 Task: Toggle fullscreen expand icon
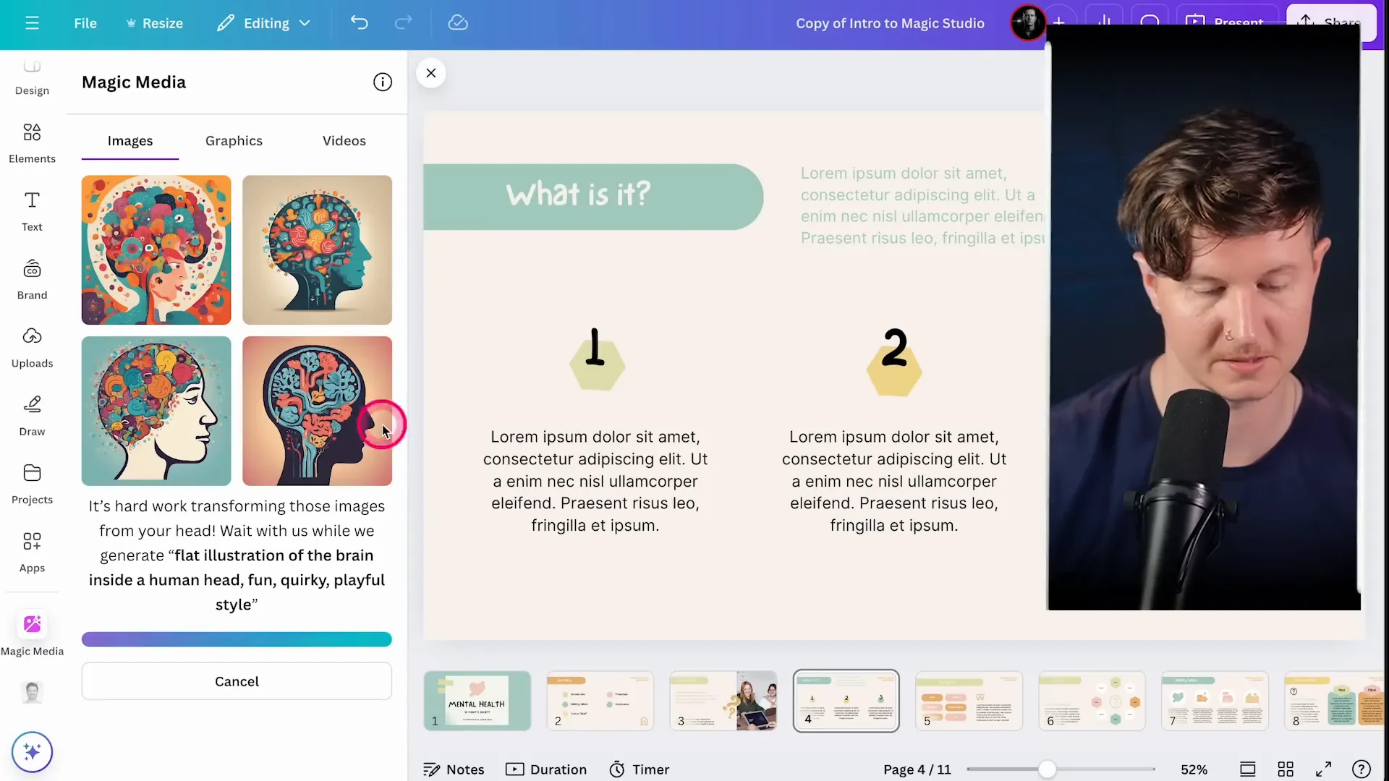click(1323, 769)
